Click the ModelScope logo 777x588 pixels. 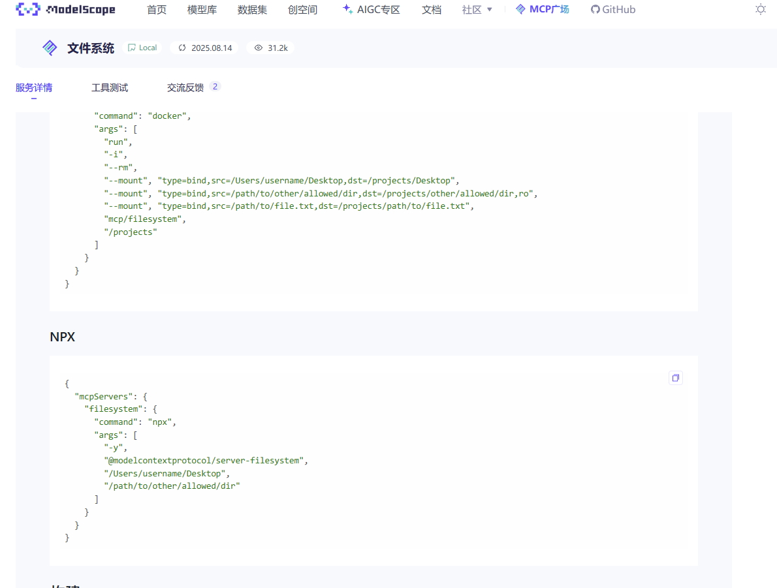(x=65, y=9)
